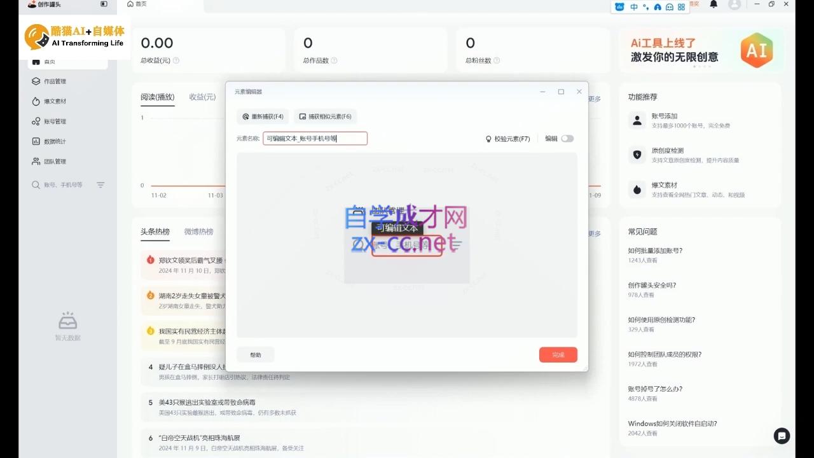Open the chat support bubble icon
The width and height of the screenshot is (814, 458).
click(782, 436)
